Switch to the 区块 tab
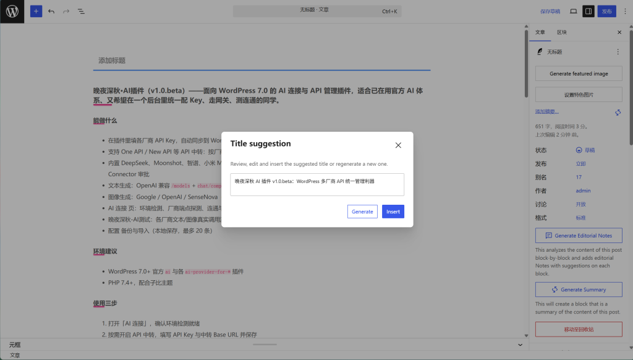The height and width of the screenshot is (360, 633). click(562, 32)
